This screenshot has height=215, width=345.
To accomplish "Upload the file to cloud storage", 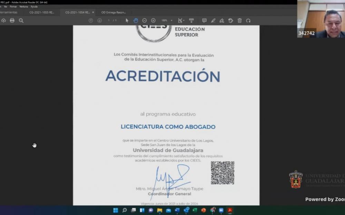I will (x=3, y=21).
